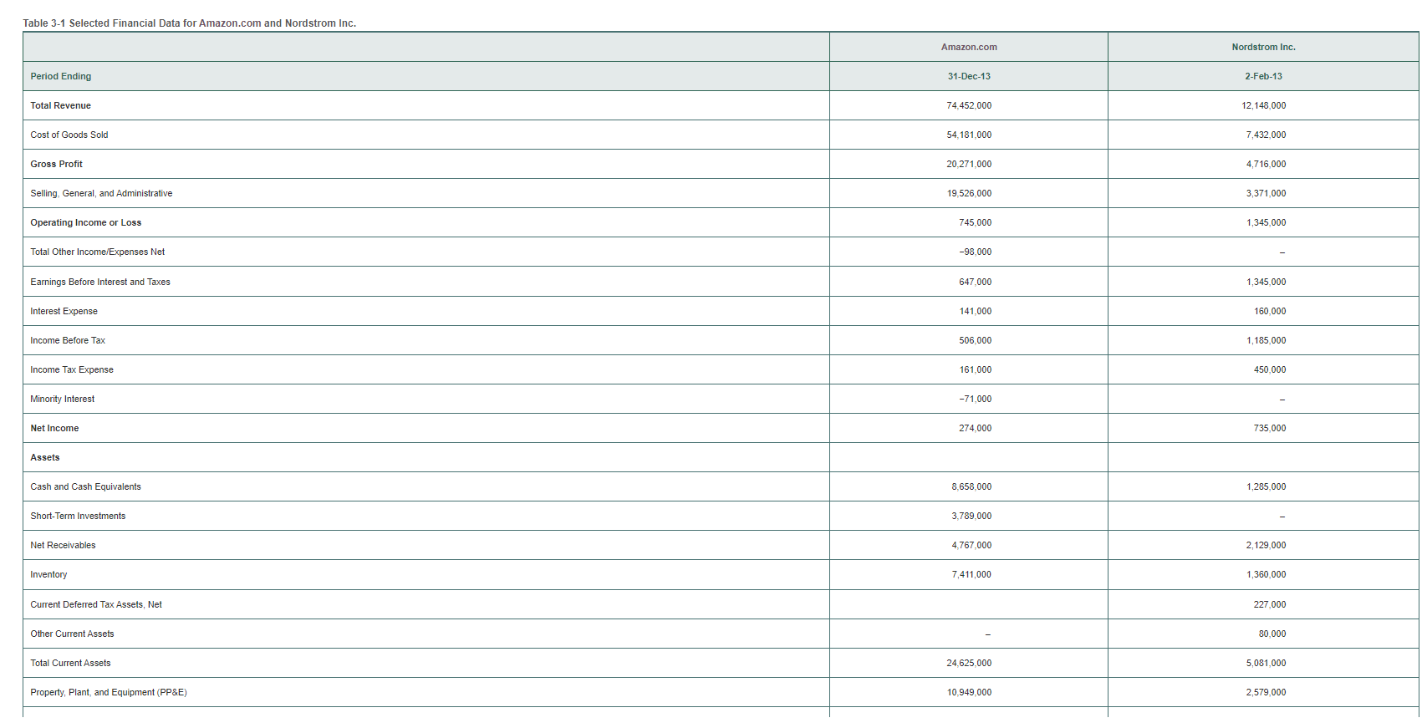Select the Total Current Assets label

pyautogui.click(x=71, y=663)
